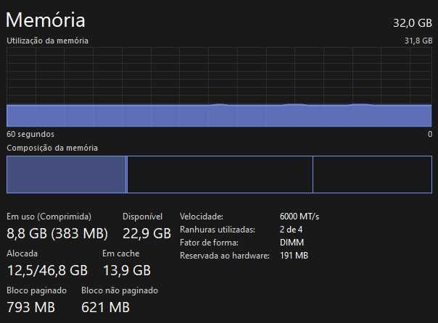This screenshot has width=438, height=323.
Task: Click the 31,8 GB graph maximum label
Action: pos(418,41)
